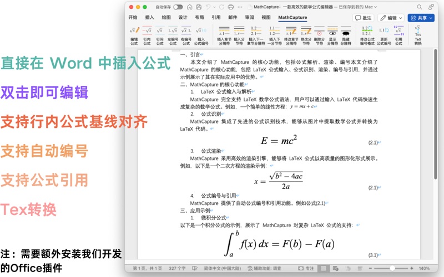This screenshot has height=277, width=444.
Task: Open the 布局 tab
Action: pos(199,18)
